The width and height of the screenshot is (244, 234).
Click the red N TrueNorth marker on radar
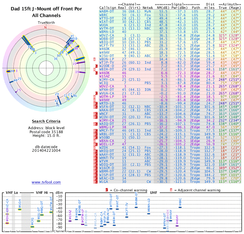(46, 27)
